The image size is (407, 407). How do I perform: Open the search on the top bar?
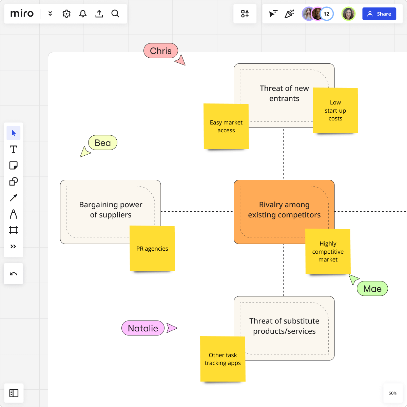[x=115, y=14]
